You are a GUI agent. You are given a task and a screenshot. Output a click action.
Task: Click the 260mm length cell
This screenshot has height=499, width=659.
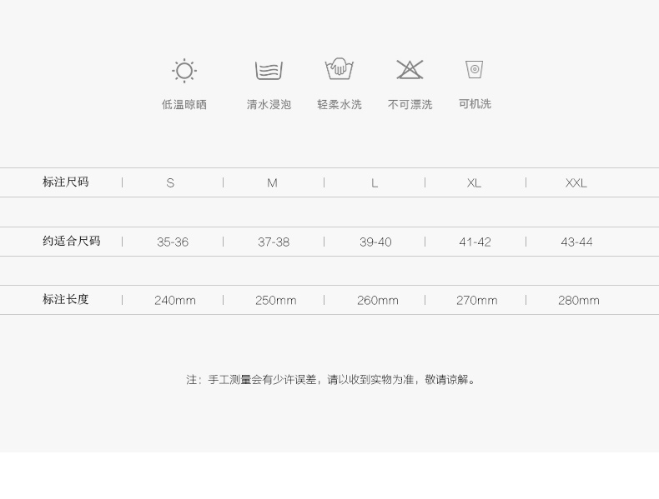(x=378, y=301)
